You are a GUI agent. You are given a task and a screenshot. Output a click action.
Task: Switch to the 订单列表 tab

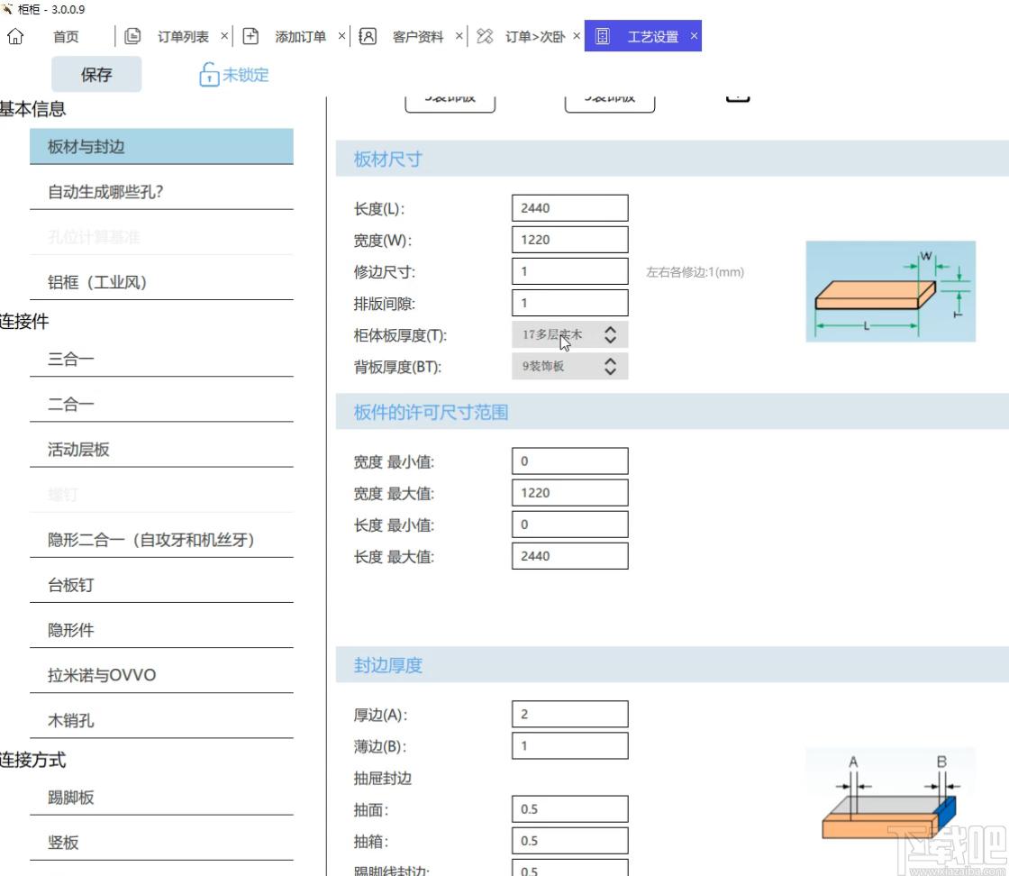(x=184, y=37)
